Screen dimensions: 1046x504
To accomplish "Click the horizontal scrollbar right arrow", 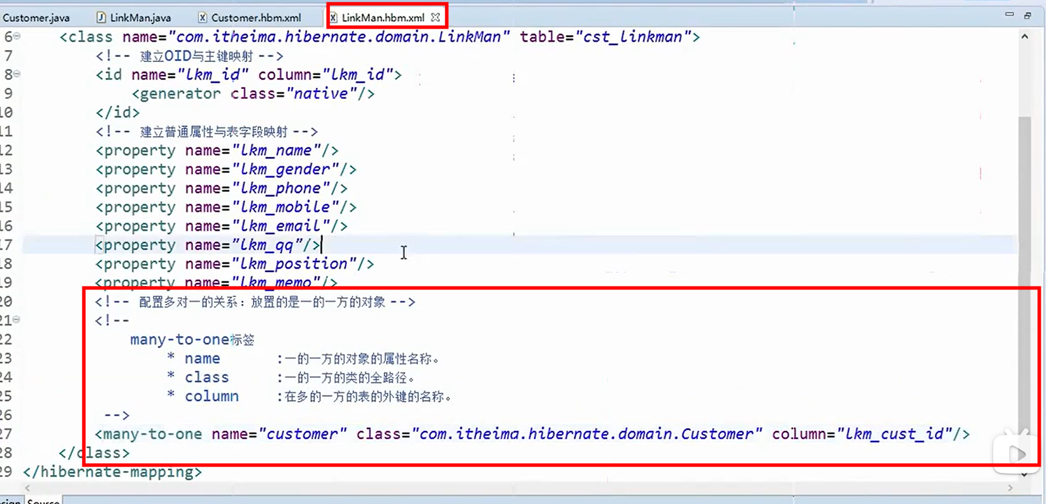I will click(x=1010, y=488).
